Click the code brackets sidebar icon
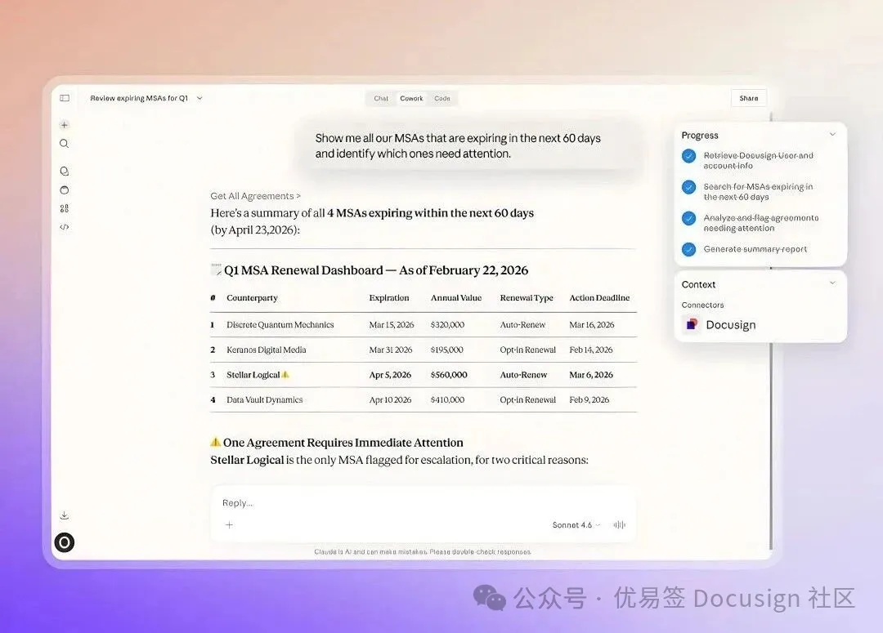The width and height of the screenshot is (883, 633). (65, 227)
